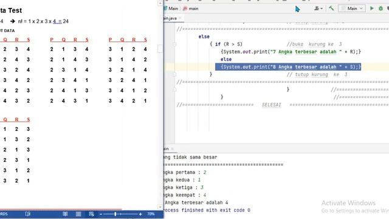The image size is (389, 219).
Task: Close the Main.java editor tab
Action: pos(180,18)
